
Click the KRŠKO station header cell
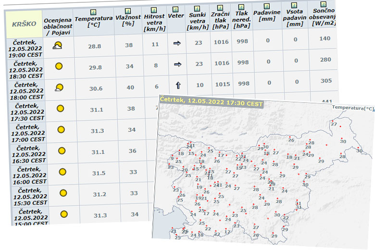23,23
